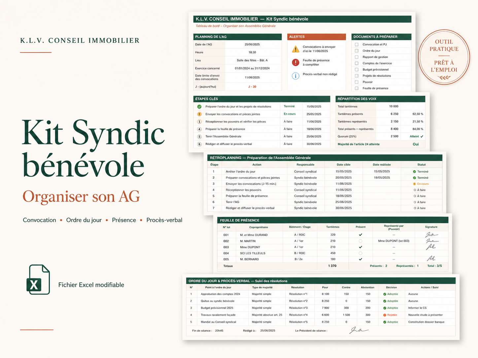
Task: Check the Pouvoir box
Action: (x=357, y=82)
